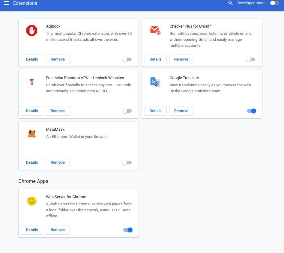Click the Web Server for Chrome title

[66, 197]
